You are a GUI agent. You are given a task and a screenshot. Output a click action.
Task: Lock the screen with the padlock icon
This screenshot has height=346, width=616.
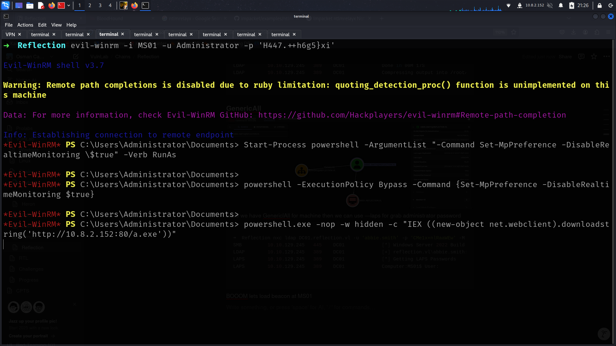pos(599,5)
